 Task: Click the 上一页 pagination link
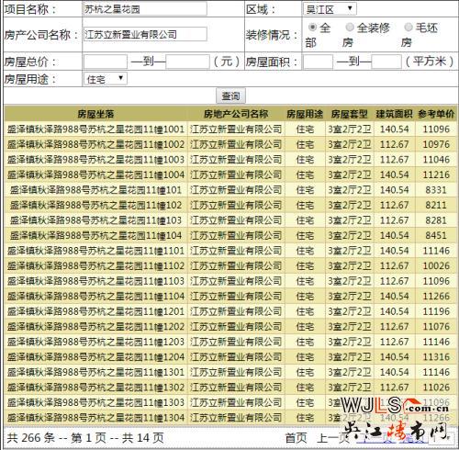[x=333, y=438]
